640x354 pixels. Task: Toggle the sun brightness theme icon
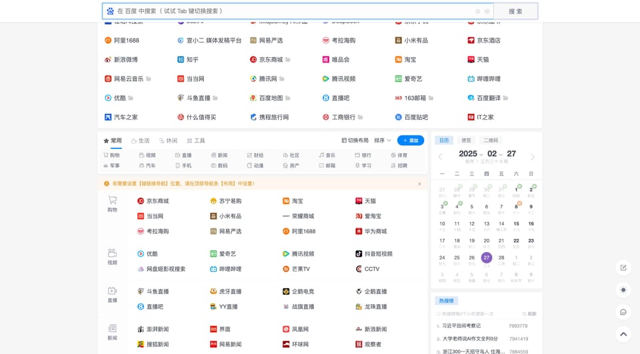point(623,290)
